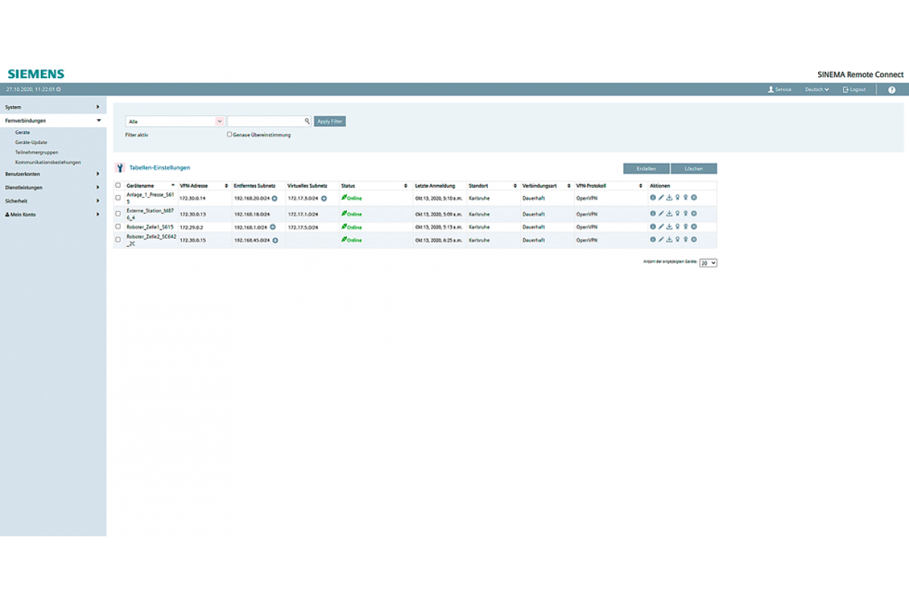Check the Externe_Station_M876_4 row checkbox
This screenshot has height=606, width=909.
(x=118, y=214)
